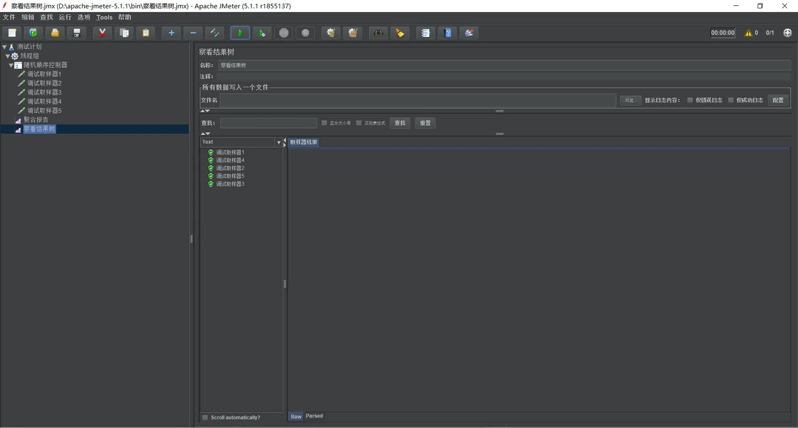Select 调试取样器3 in the test plan tree
Image resolution: width=798 pixels, height=428 pixels.
click(x=44, y=93)
